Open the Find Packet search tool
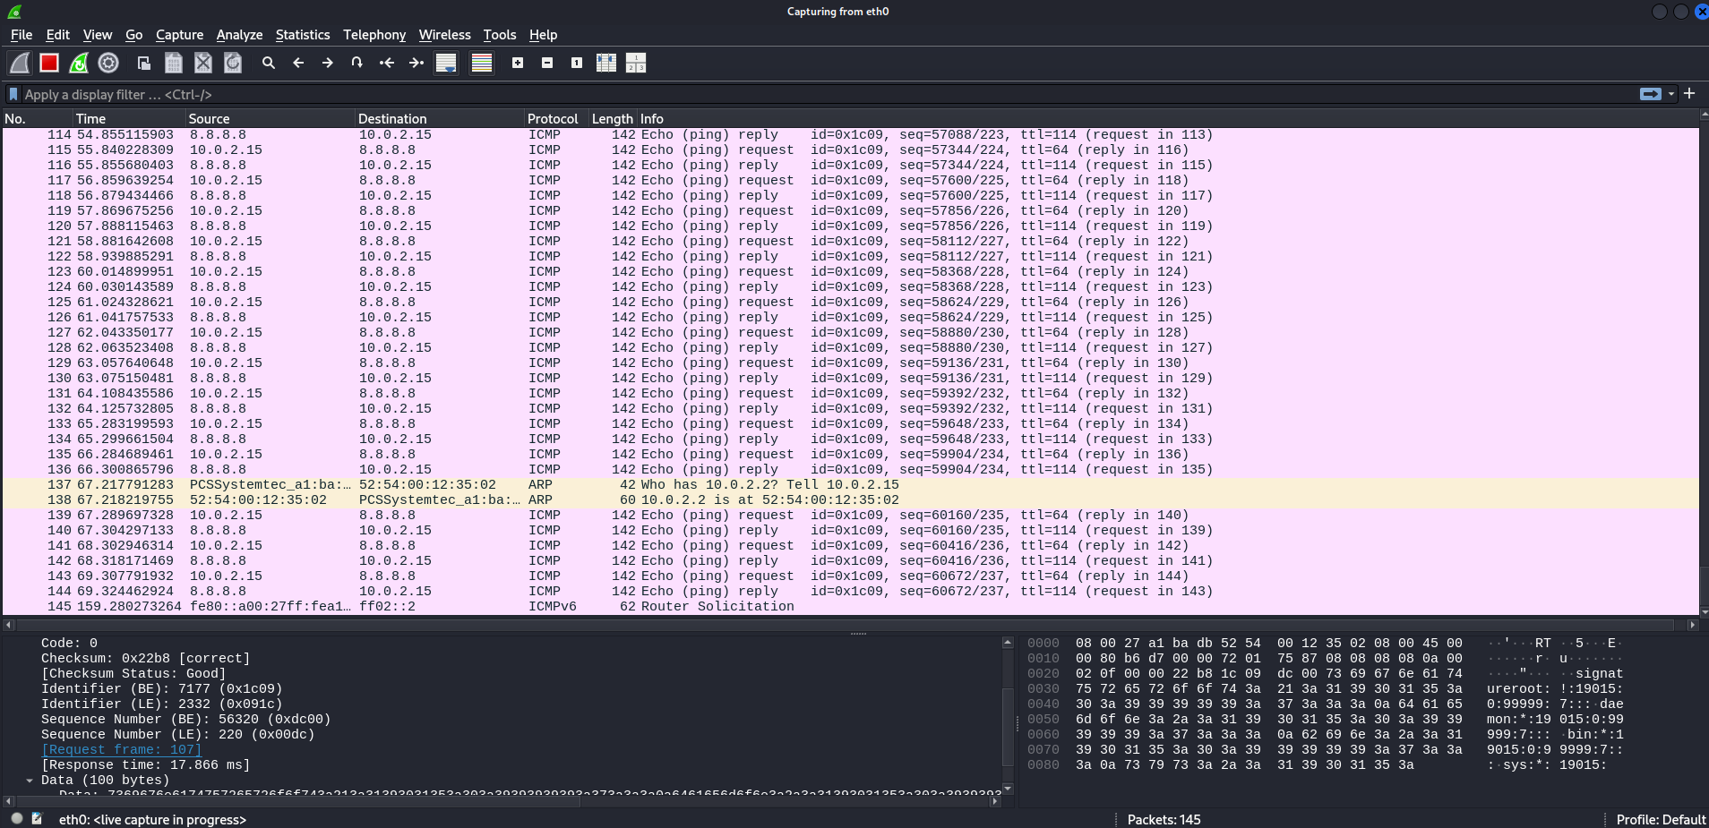Image resolution: width=1709 pixels, height=828 pixels. (268, 63)
